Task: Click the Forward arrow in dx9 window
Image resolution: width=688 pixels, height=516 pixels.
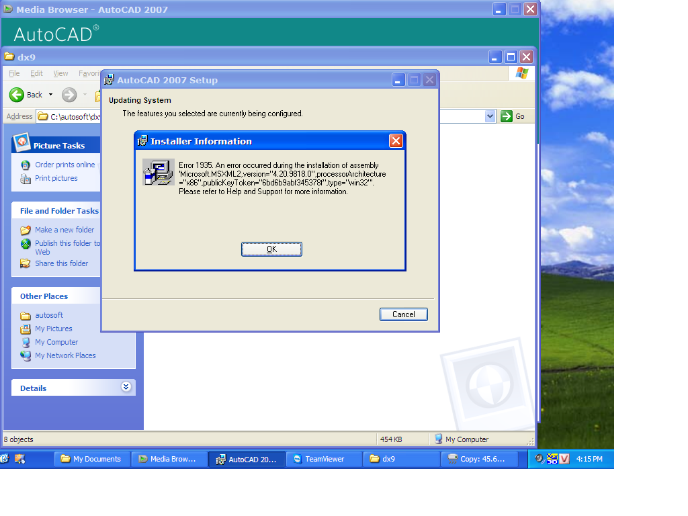Action: [x=69, y=95]
